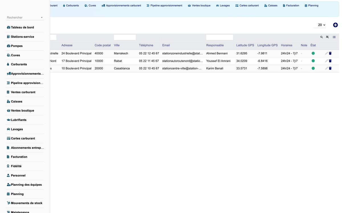Image resolution: width=342 pixels, height=213 pixels.
Task: Click the email cell starting stationzoneindustrielle@
Action: pyautogui.click(x=183, y=53)
